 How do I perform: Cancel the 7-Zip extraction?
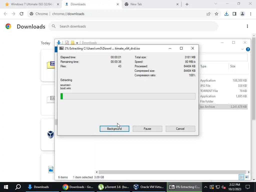click(x=180, y=129)
